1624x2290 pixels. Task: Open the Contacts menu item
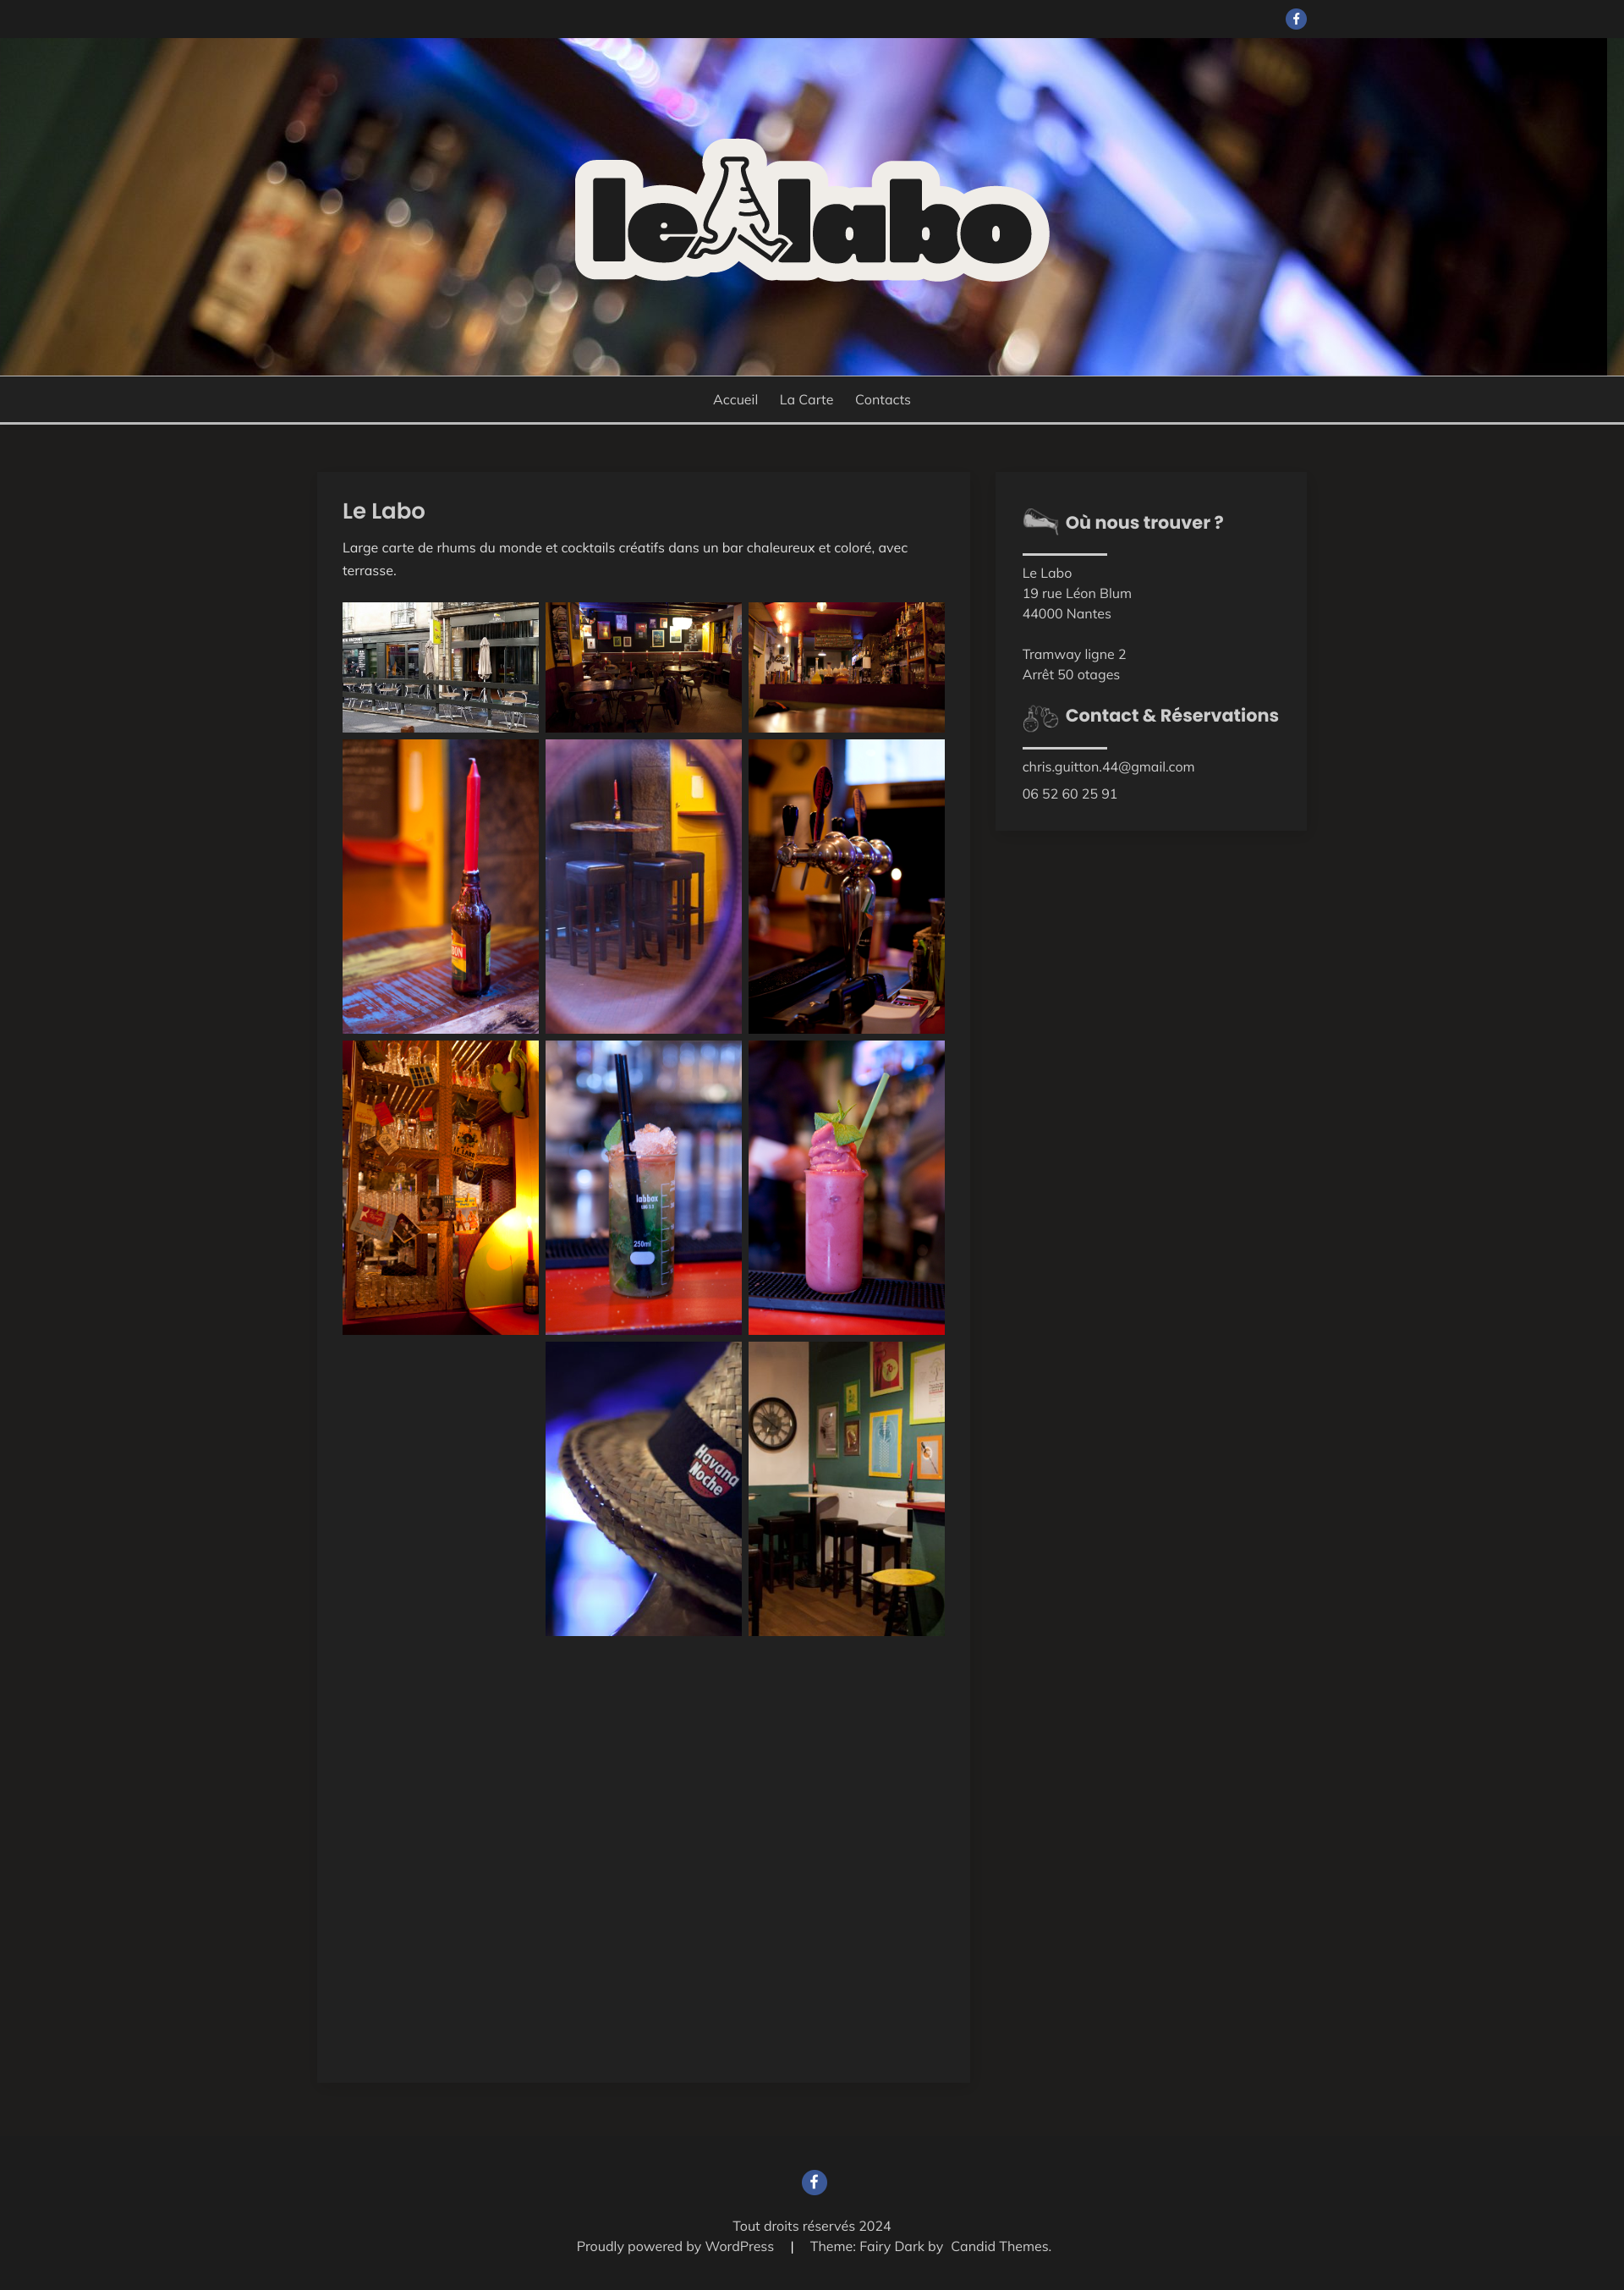tap(882, 400)
